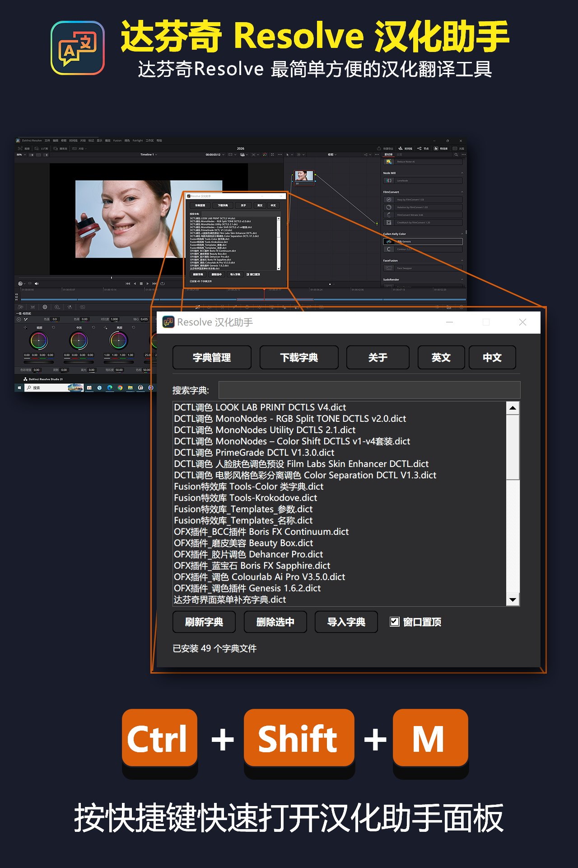The image size is (578, 868).
Task: Open Microsoft Edge from the taskbar
Action: [x=110, y=388]
